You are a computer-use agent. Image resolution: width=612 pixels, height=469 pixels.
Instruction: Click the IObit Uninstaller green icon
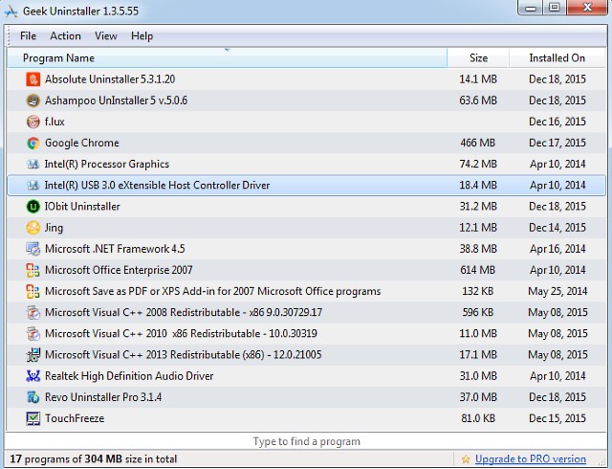(x=33, y=207)
